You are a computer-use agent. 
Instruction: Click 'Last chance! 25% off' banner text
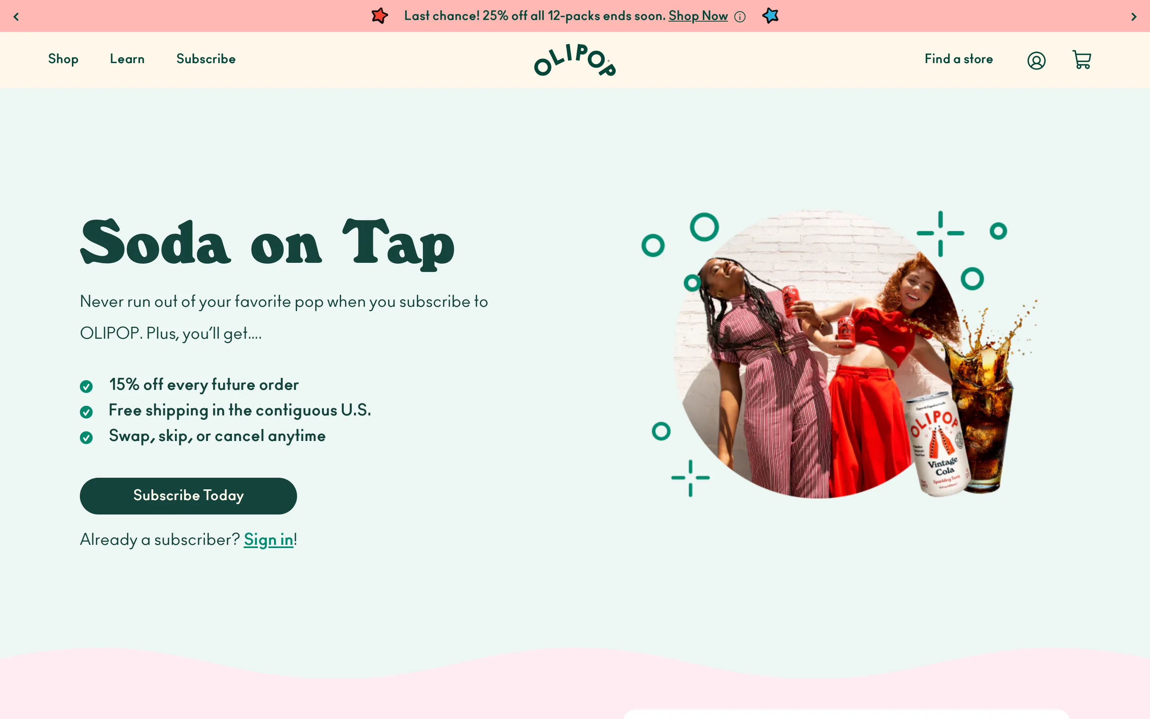tap(535, 16)
